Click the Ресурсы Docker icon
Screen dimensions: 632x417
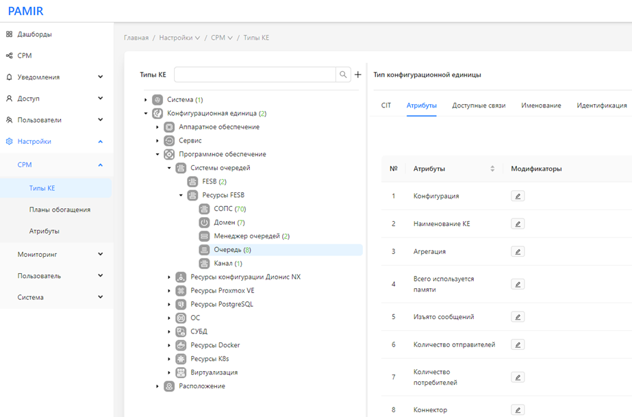(x=181, y=345)
